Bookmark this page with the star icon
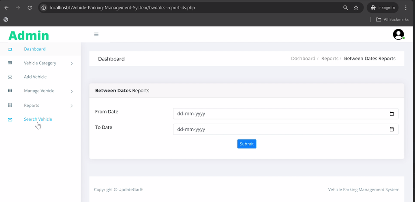415x202 pixels. 356,8
